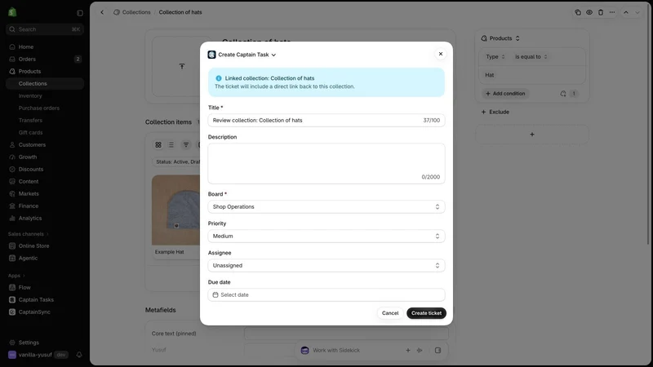Viewport: 653px width, 367px height.
Task: Click the Flow app icon
Action: (x=12, y=288)
